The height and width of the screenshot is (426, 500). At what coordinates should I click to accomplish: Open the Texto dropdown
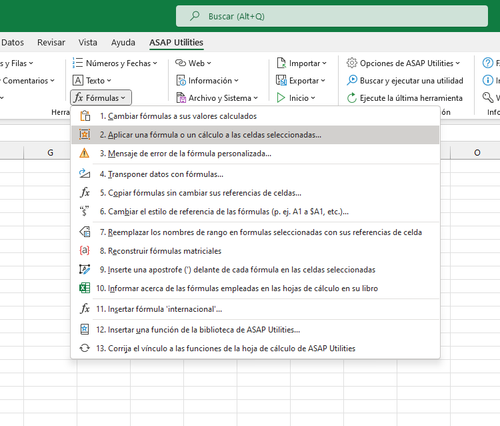point(92,81)
